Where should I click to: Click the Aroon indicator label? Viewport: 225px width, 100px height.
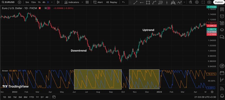point(5,71)
